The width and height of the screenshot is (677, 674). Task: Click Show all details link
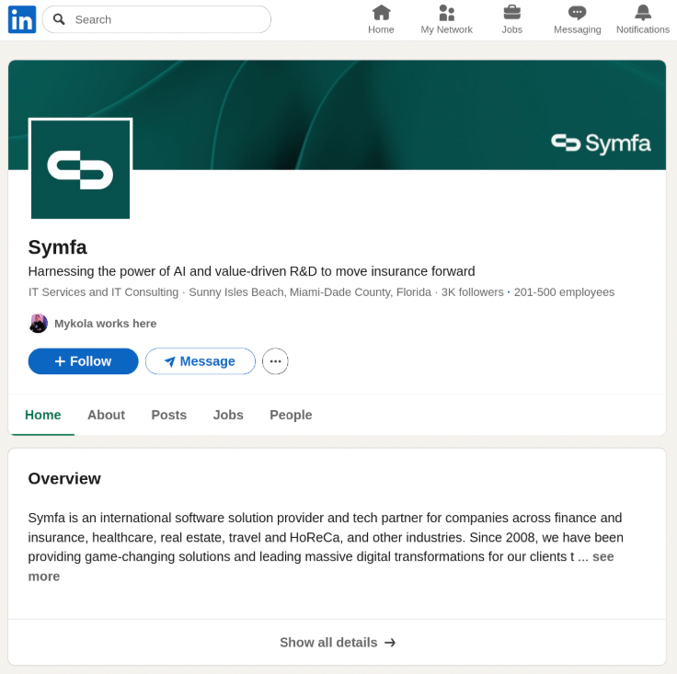[338, 643]
